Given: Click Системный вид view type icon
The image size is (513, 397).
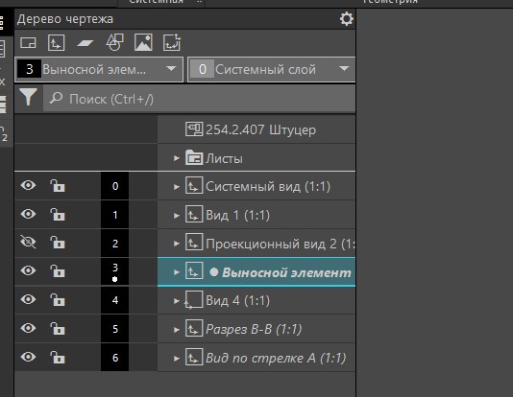Looking at the screenshot, I should [x=194, y=185].
